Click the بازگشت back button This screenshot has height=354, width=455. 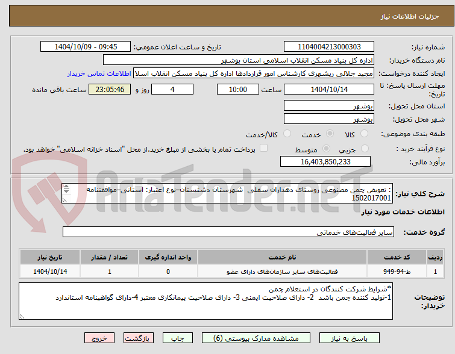point(138,338)
